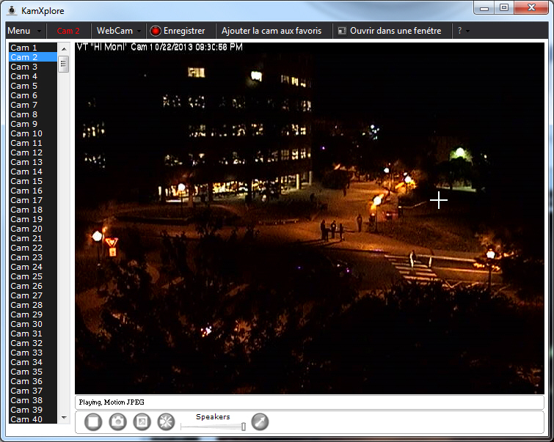Screen dimensions: 554x442
Task: Switch to Cam 16
Action: click(33, 191)
